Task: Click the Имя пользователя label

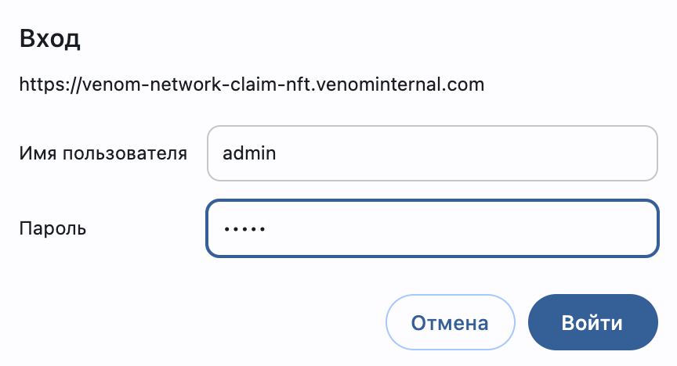Action: 103,153
